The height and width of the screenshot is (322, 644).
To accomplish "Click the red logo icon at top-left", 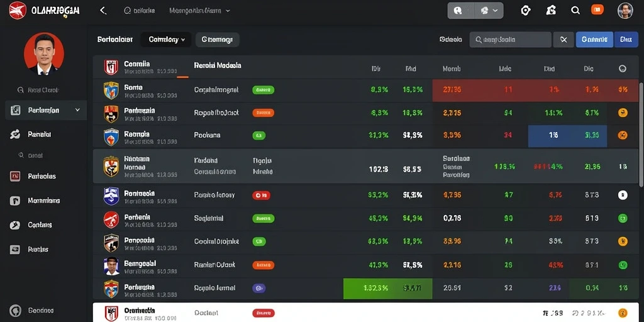I will [x=17, y=10].
